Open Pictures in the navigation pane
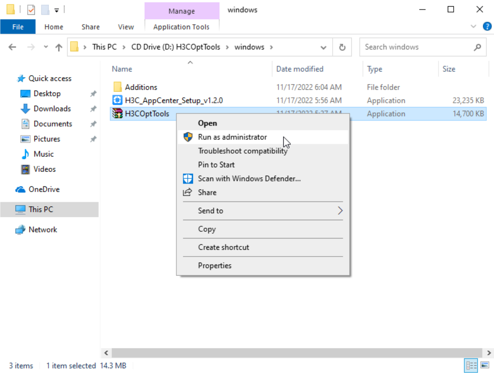494x373 pixels. 46,139
